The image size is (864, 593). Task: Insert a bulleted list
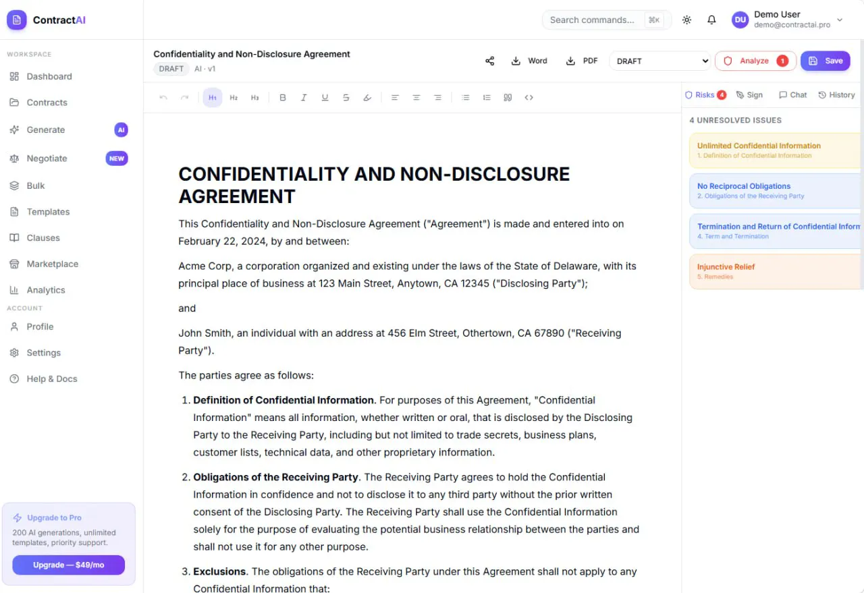465,98
